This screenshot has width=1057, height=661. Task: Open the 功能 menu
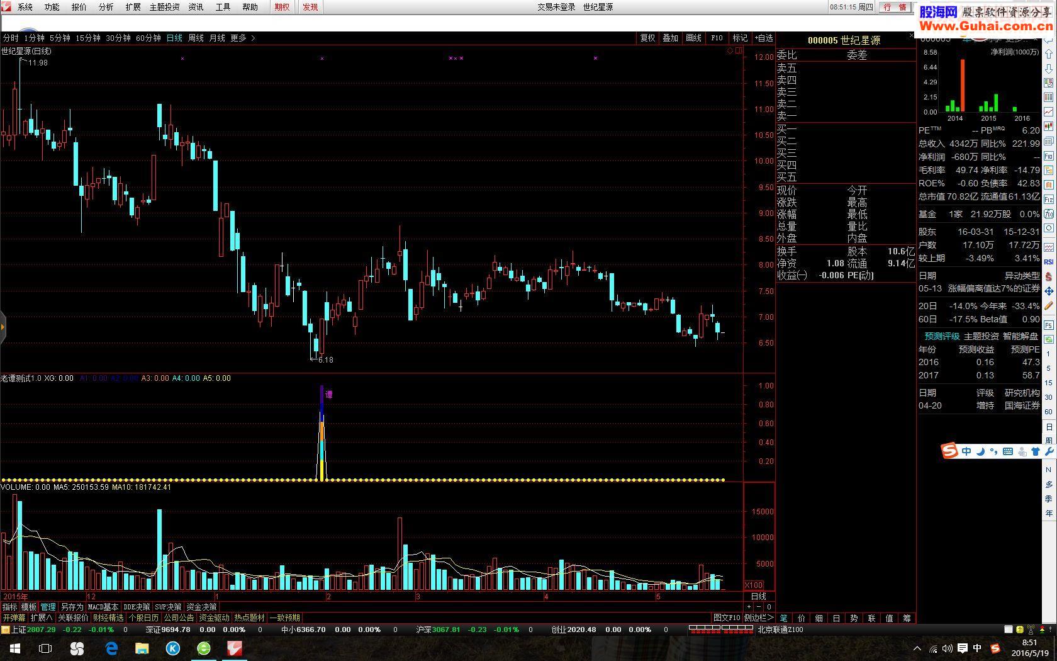[x=52, y=7]
